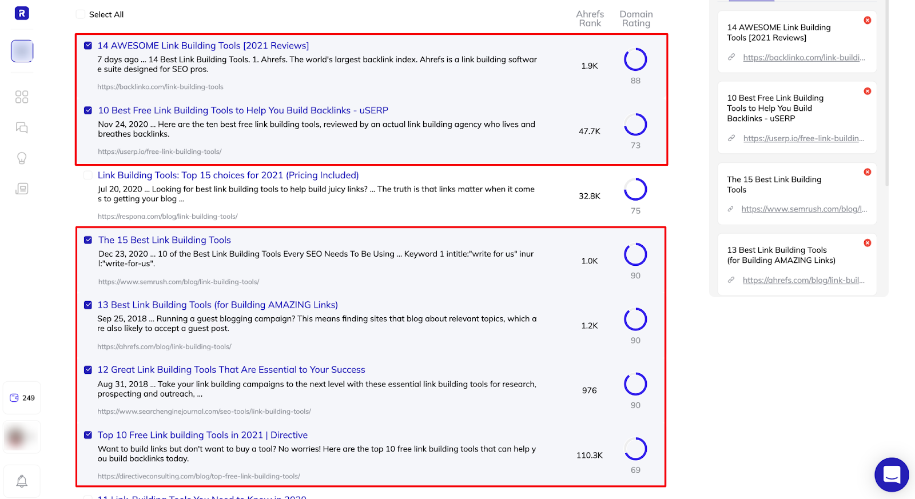
Task: Open the userp.io URL in the selected card
Action: (804, 138)
